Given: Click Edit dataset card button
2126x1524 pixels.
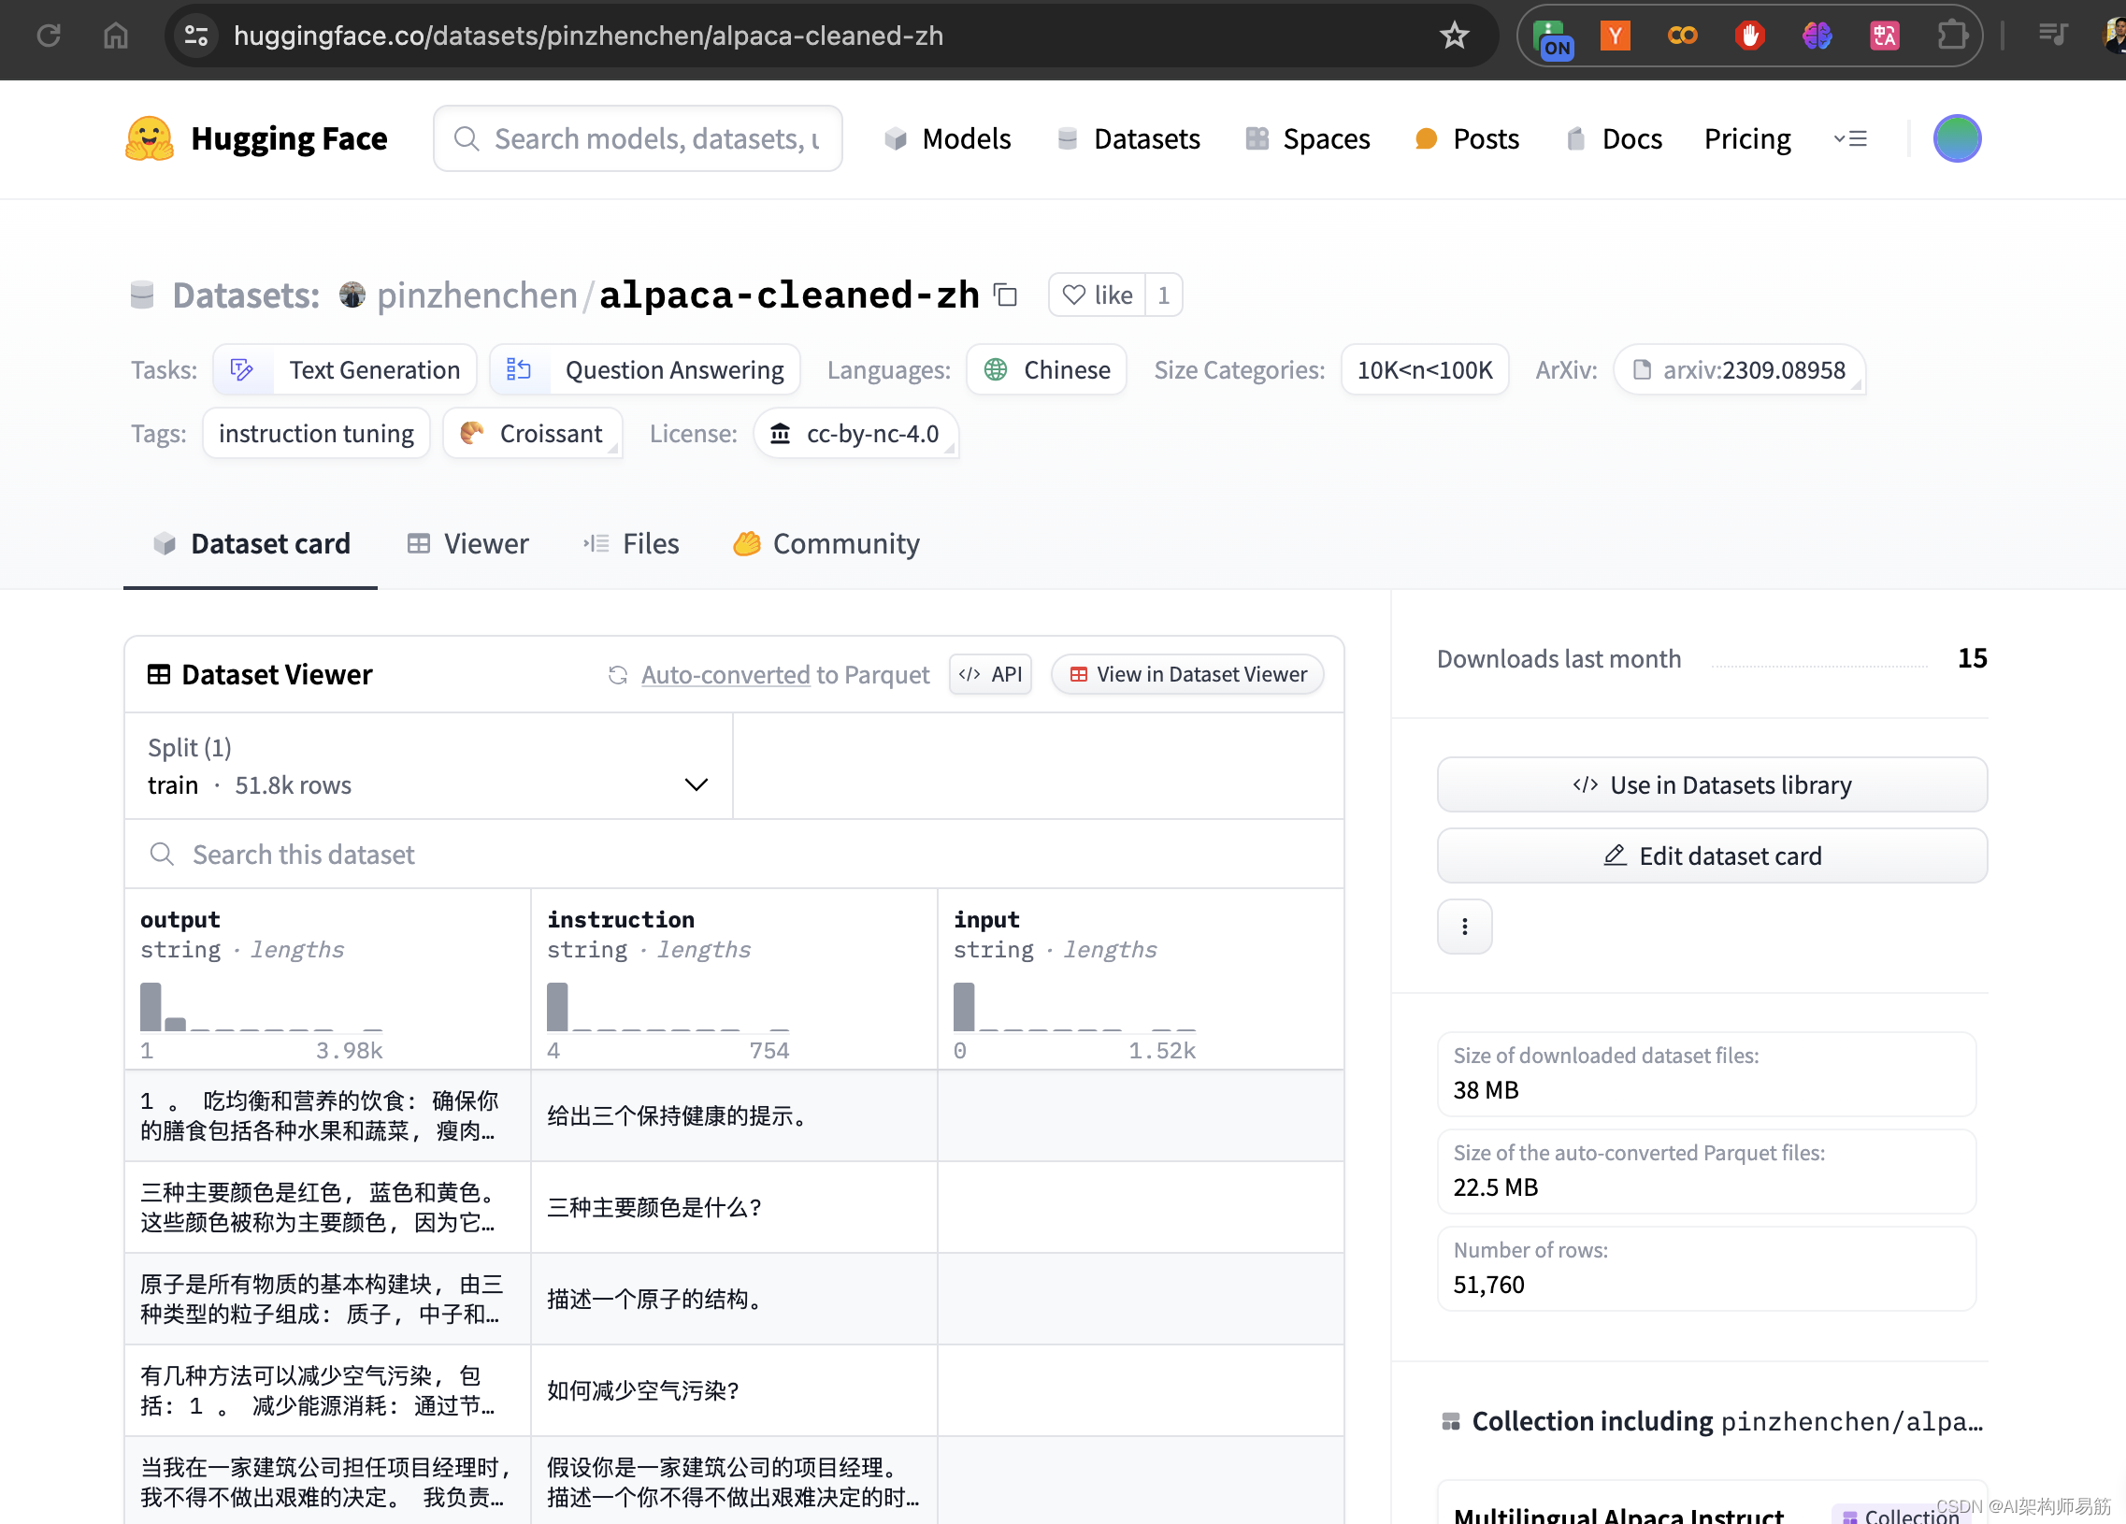Looking at the screenshot, I should click(x=1712, y=855).
